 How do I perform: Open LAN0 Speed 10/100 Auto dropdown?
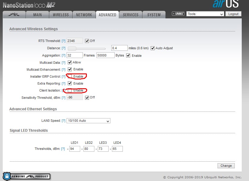click(x=88, y=121)
